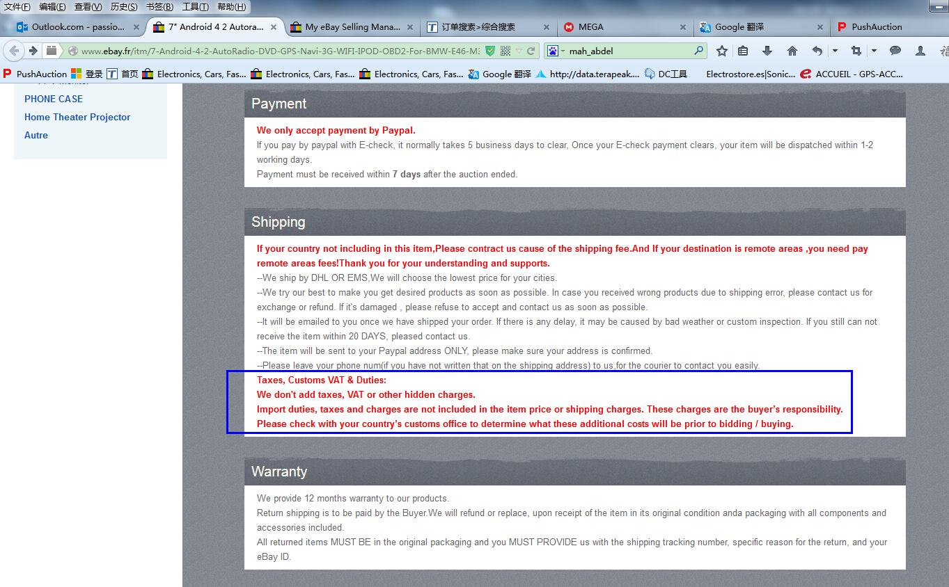The height and width of the screenshot is (587, 949).
Task: Click the browser back arrow button
Action: 15,51
